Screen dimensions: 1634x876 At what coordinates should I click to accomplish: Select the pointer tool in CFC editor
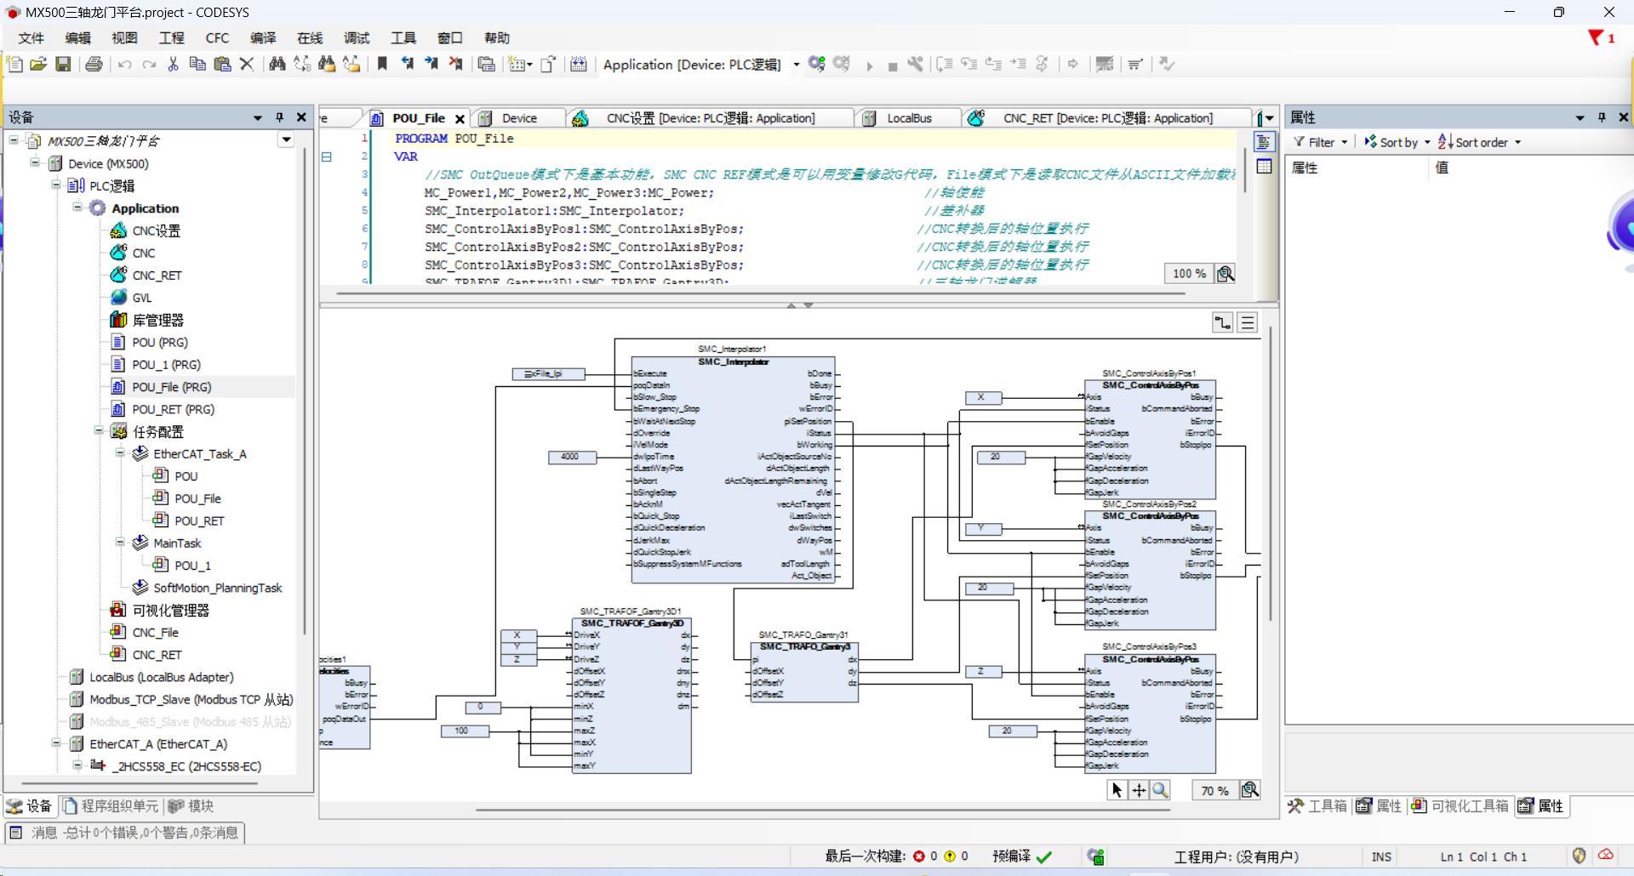click(x=1117, y=790)
